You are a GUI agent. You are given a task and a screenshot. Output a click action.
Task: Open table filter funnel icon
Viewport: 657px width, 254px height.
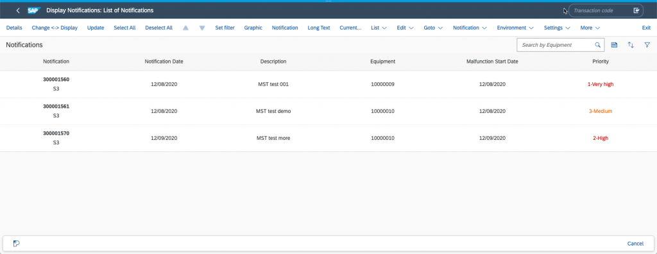point(647,45)
